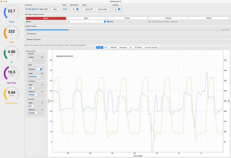Screen dimensions: 231x158
Task: Click the Port stepper arrows
Action: pyautogui.click(x=50, y=9)
